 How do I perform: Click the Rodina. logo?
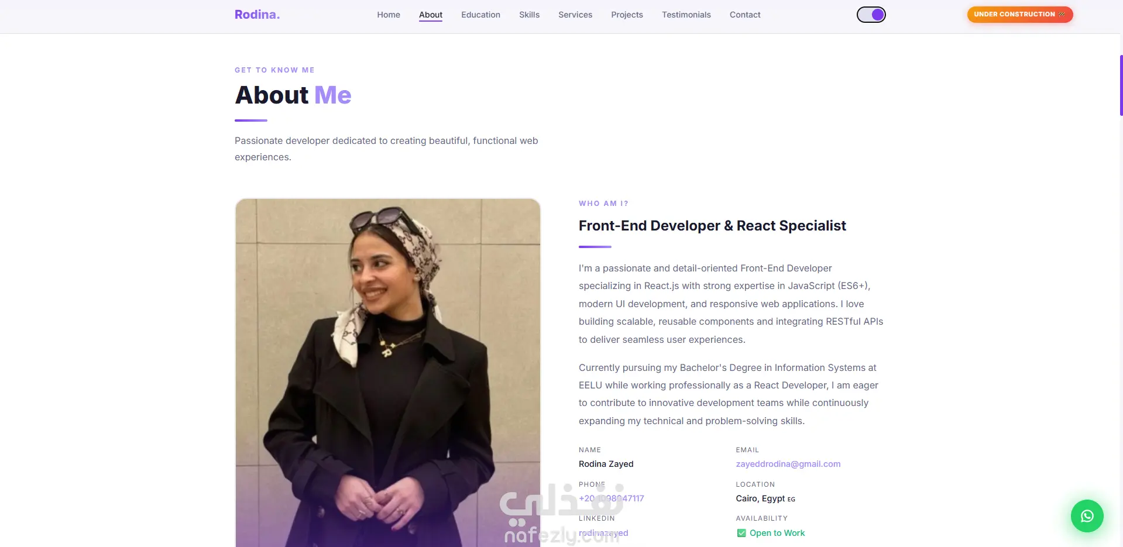[257, 15]
